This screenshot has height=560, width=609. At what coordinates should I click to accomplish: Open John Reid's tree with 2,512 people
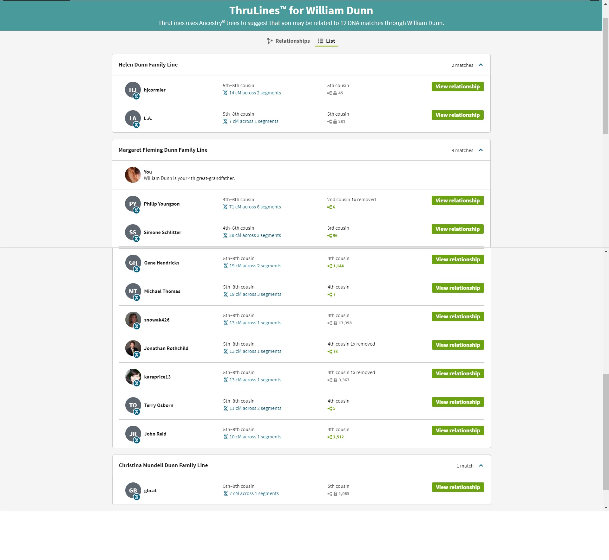pyautogui.click(x=336, y=437)
